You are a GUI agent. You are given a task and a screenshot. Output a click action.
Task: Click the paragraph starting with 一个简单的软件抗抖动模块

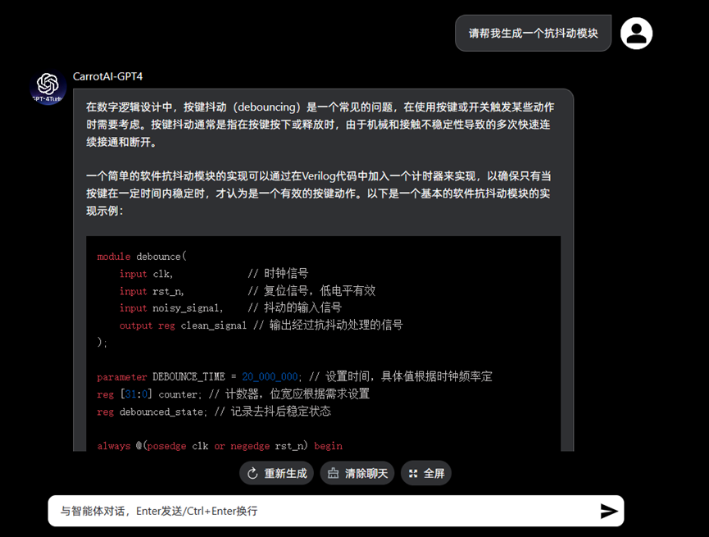320,193
